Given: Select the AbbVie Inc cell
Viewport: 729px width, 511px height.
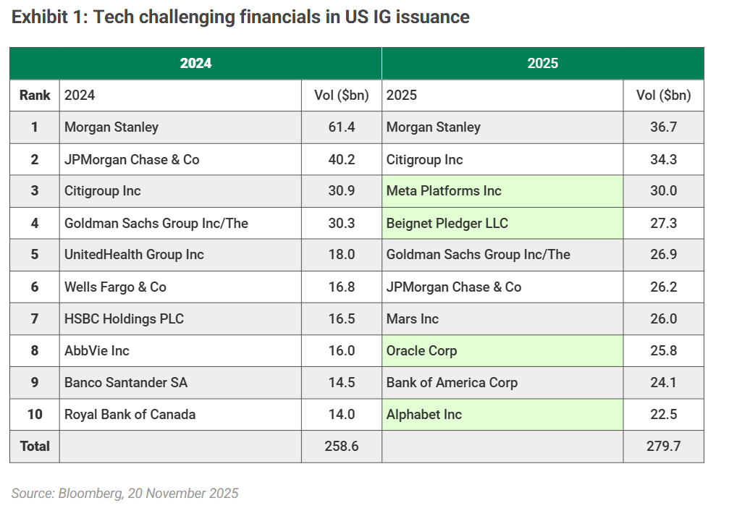Looking at the screenshot, I should [97, 351].
